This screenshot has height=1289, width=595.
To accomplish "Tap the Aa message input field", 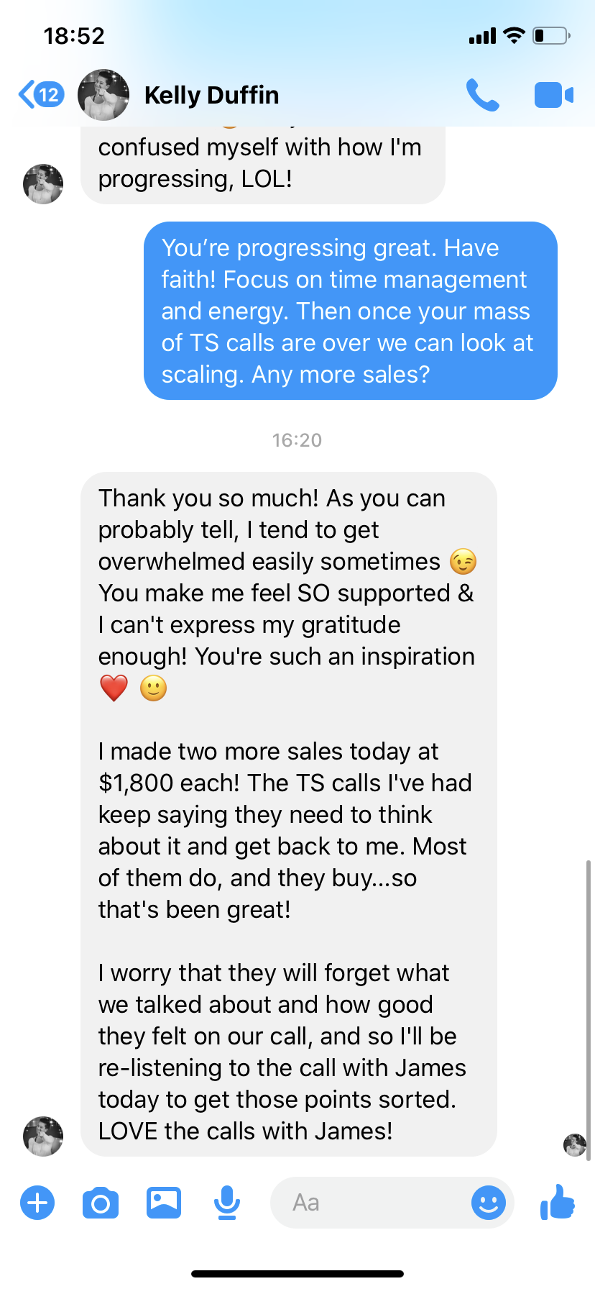I will point(366,1202).
